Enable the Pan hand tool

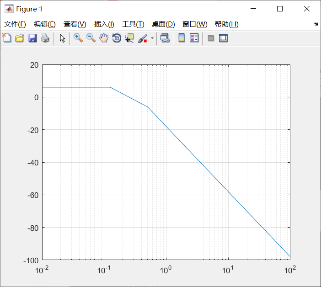click(104, 38)
